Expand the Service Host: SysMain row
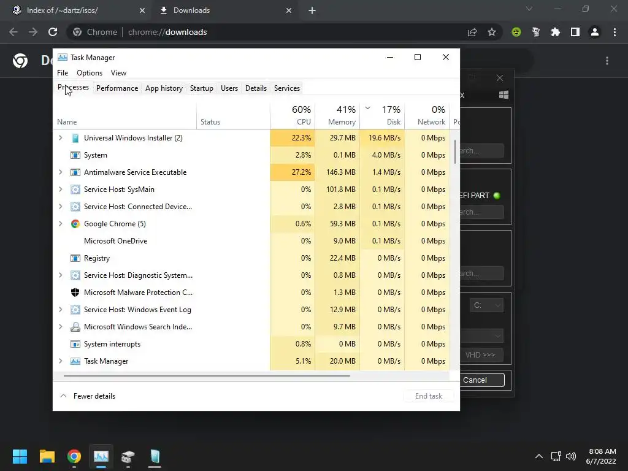 [61, 190]
